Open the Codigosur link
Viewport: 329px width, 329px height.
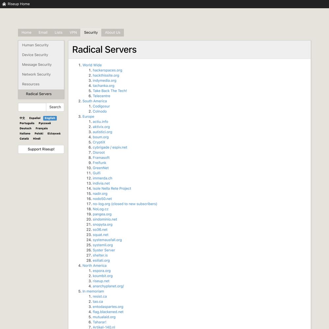pos(101,106)
